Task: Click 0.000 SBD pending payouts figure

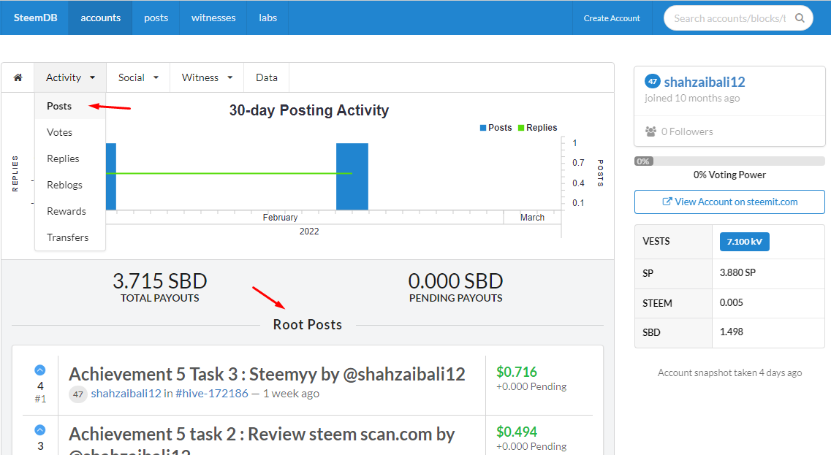Action: coord(455,280)
